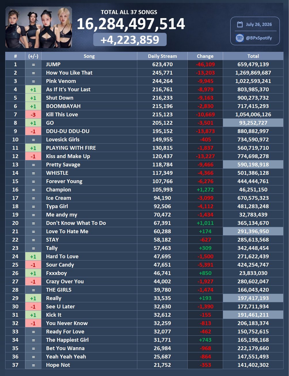This screenshot has width=289, height=376.
Task: Click Kiss and Make Up change -13,227
Action: coord(205,156)
